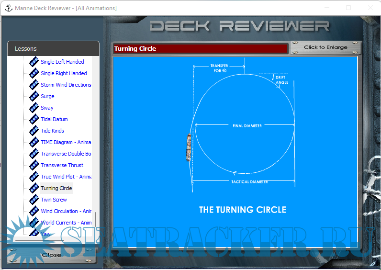
Task: Click the filmstrip icon beside Turning Circle
Action: (x=34, y=188)
